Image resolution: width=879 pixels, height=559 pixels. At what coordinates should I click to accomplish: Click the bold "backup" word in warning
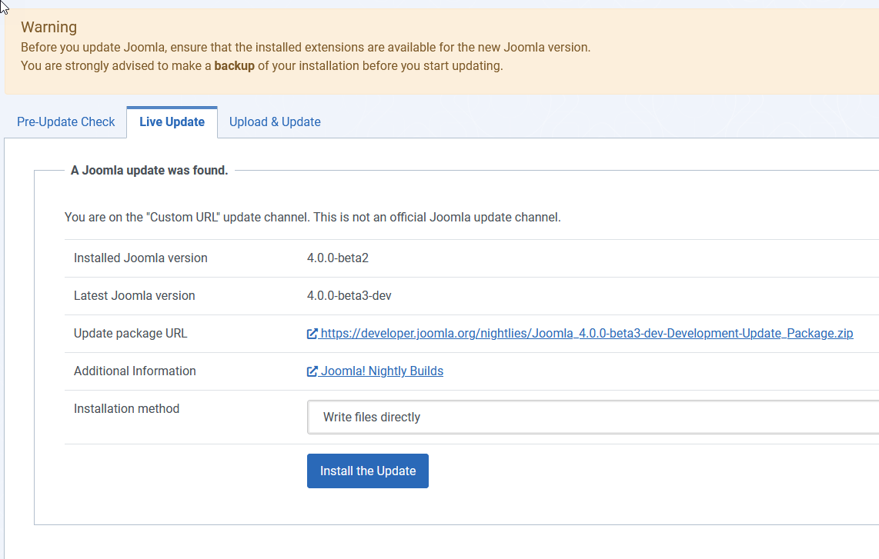(234, 65)
